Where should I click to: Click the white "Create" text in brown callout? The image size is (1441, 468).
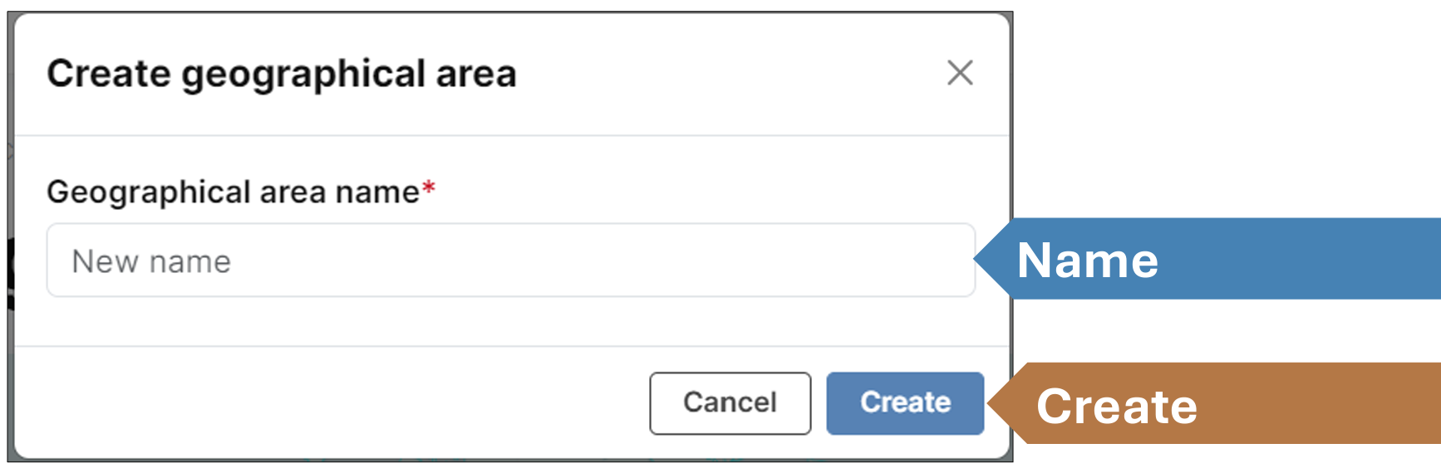pos(1116,407)
